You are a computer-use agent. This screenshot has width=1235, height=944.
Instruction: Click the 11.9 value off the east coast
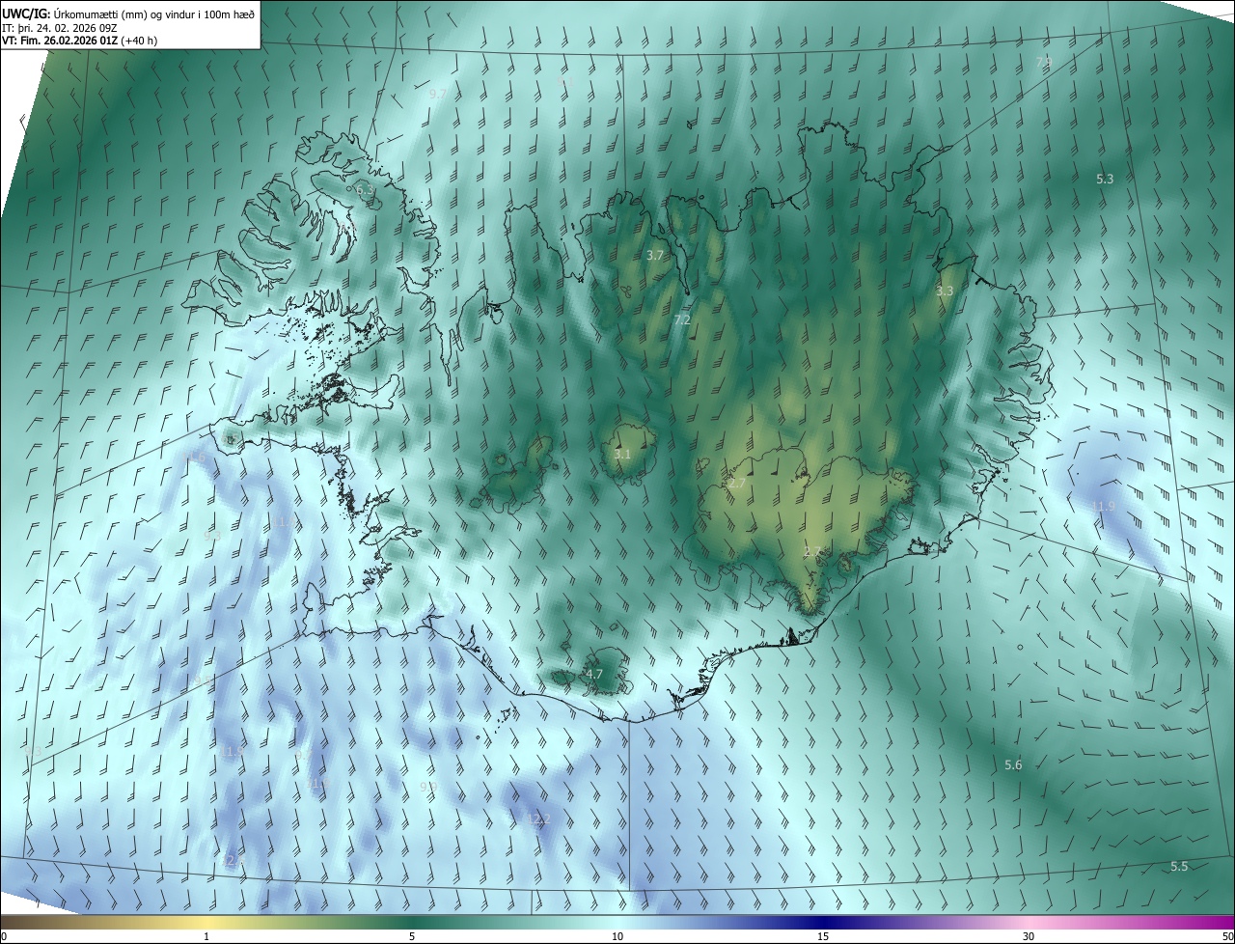tap(1103, 507)
